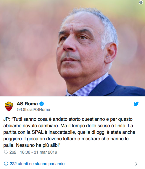Click the blue verified badge next to AS Roma
This screenshot has height=169, width=145.
pos(42,104)
